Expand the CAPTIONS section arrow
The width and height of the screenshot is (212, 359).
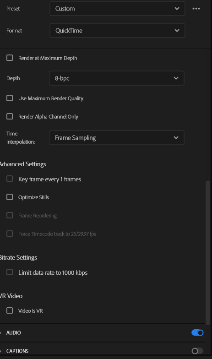[1, 351]
